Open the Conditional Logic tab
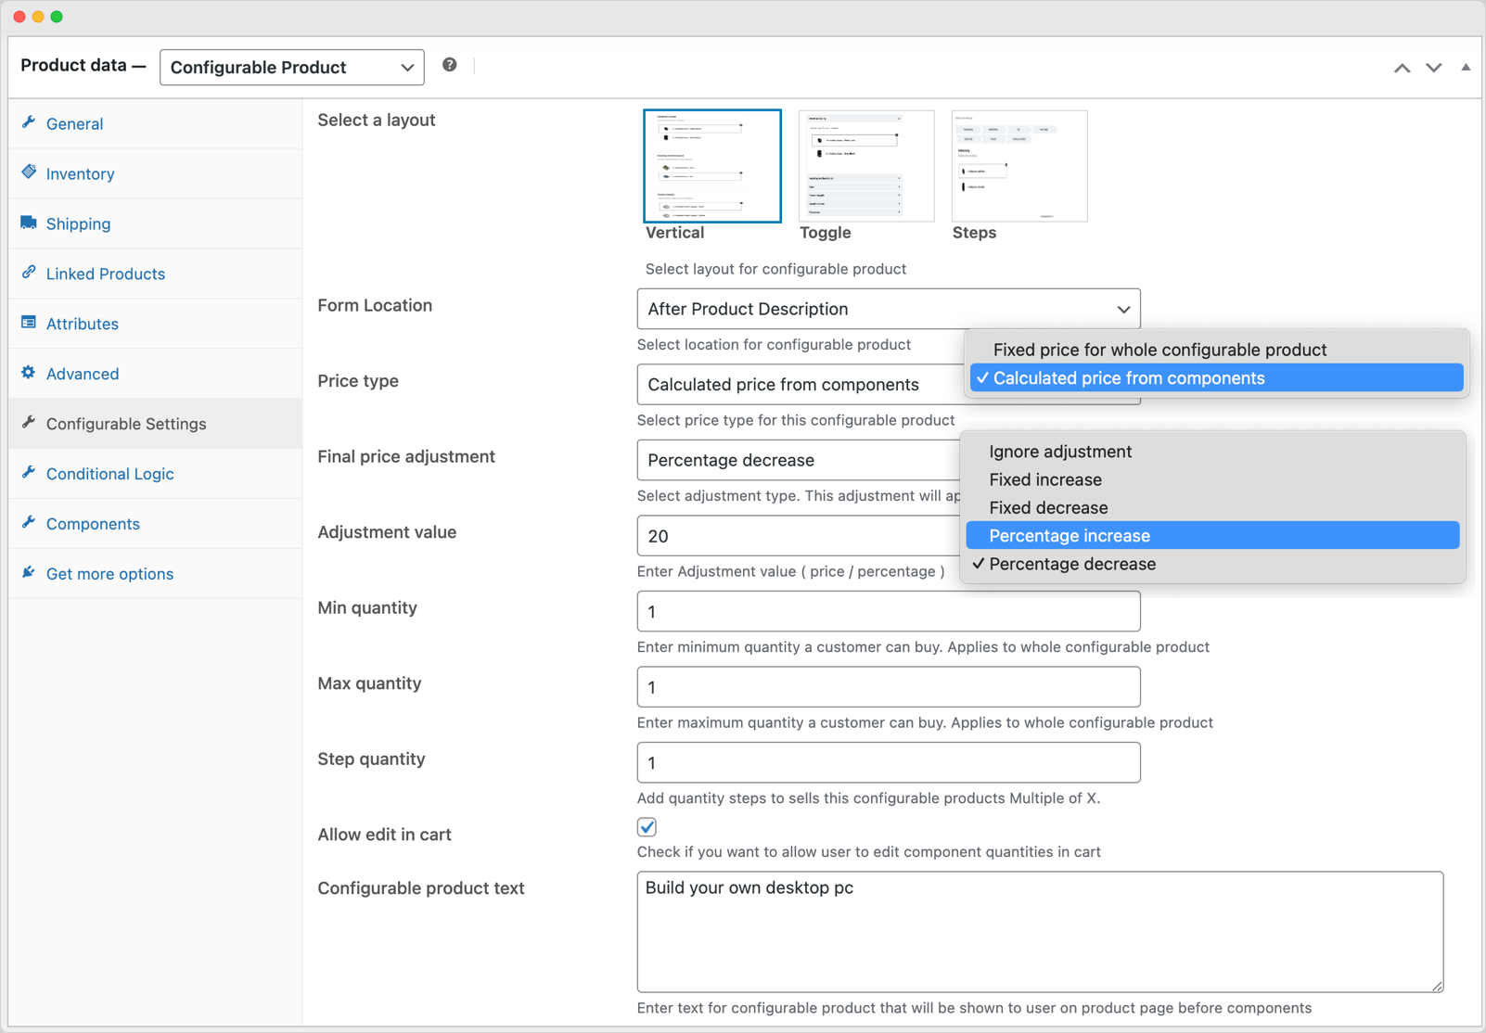The image size is (1486, 1033). (109, 474)
